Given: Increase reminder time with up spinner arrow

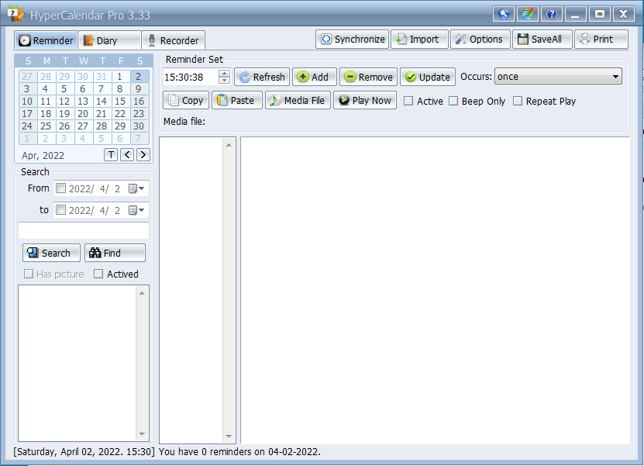Looking at the screenshot, I should point(225,74).
